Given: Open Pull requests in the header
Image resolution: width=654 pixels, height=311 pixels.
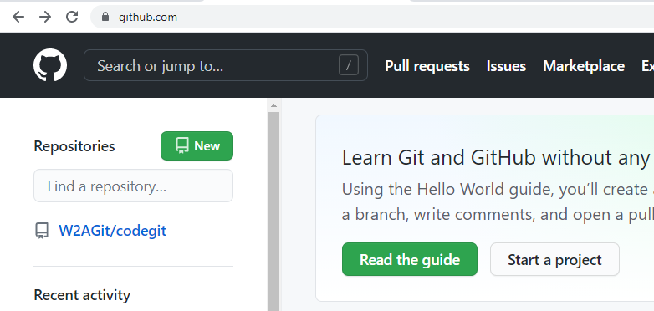Looking at the screenshot, I should pos(427,66).
